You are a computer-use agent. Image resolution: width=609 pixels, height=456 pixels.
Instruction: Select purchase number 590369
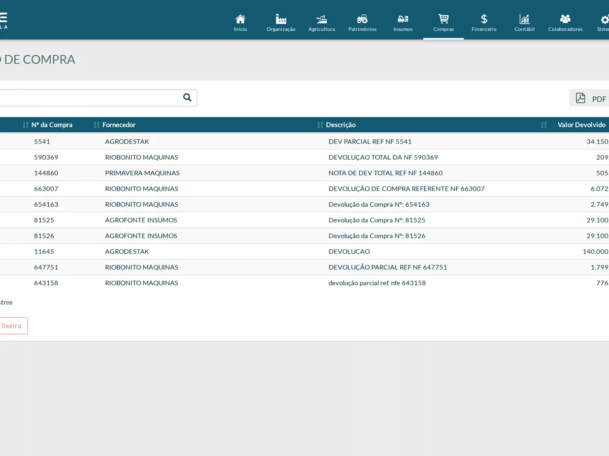[x=46, y=157]
